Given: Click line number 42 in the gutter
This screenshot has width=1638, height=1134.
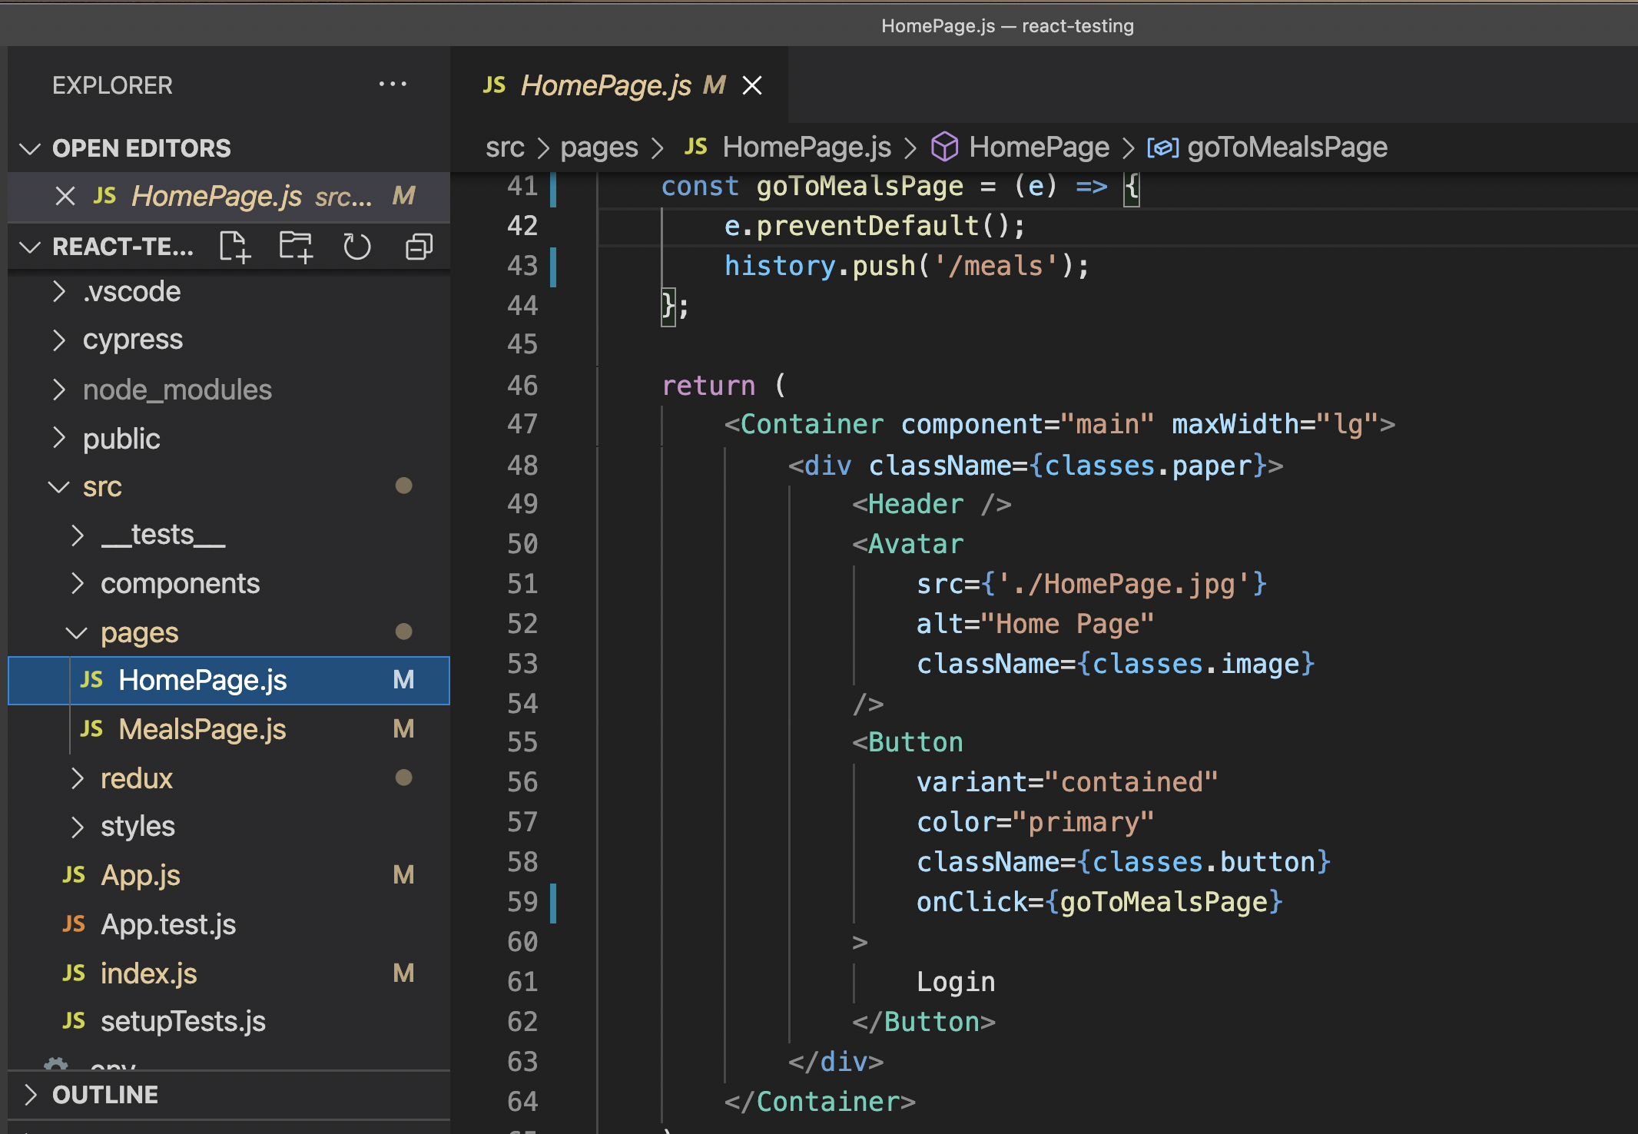Looking at the screenshot, I should 522,226.
